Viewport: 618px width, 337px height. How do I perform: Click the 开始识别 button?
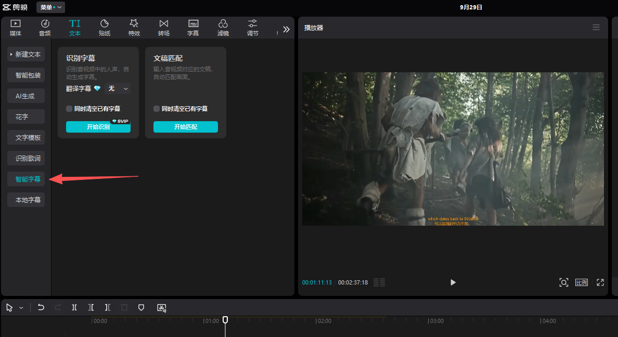click(98, 127)
